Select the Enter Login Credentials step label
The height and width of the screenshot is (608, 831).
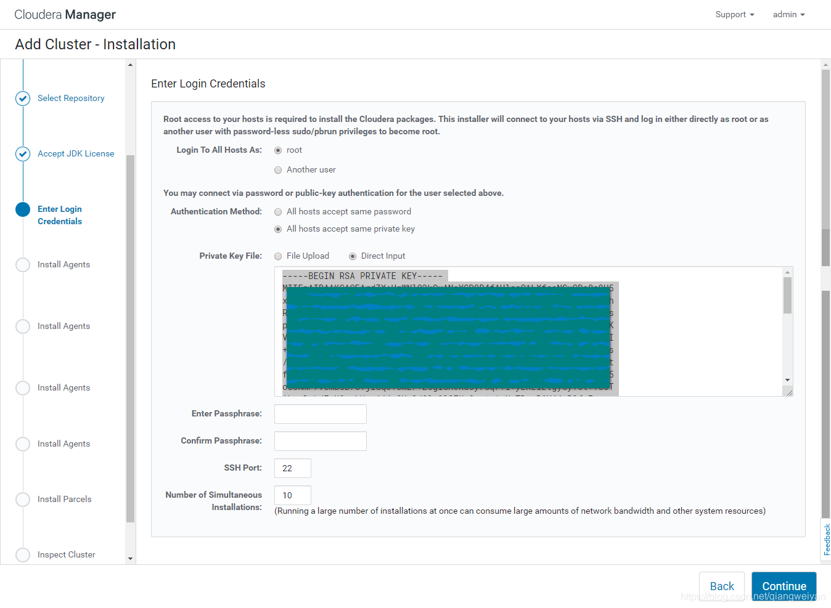pyautogui.click(x=60, y=215)
